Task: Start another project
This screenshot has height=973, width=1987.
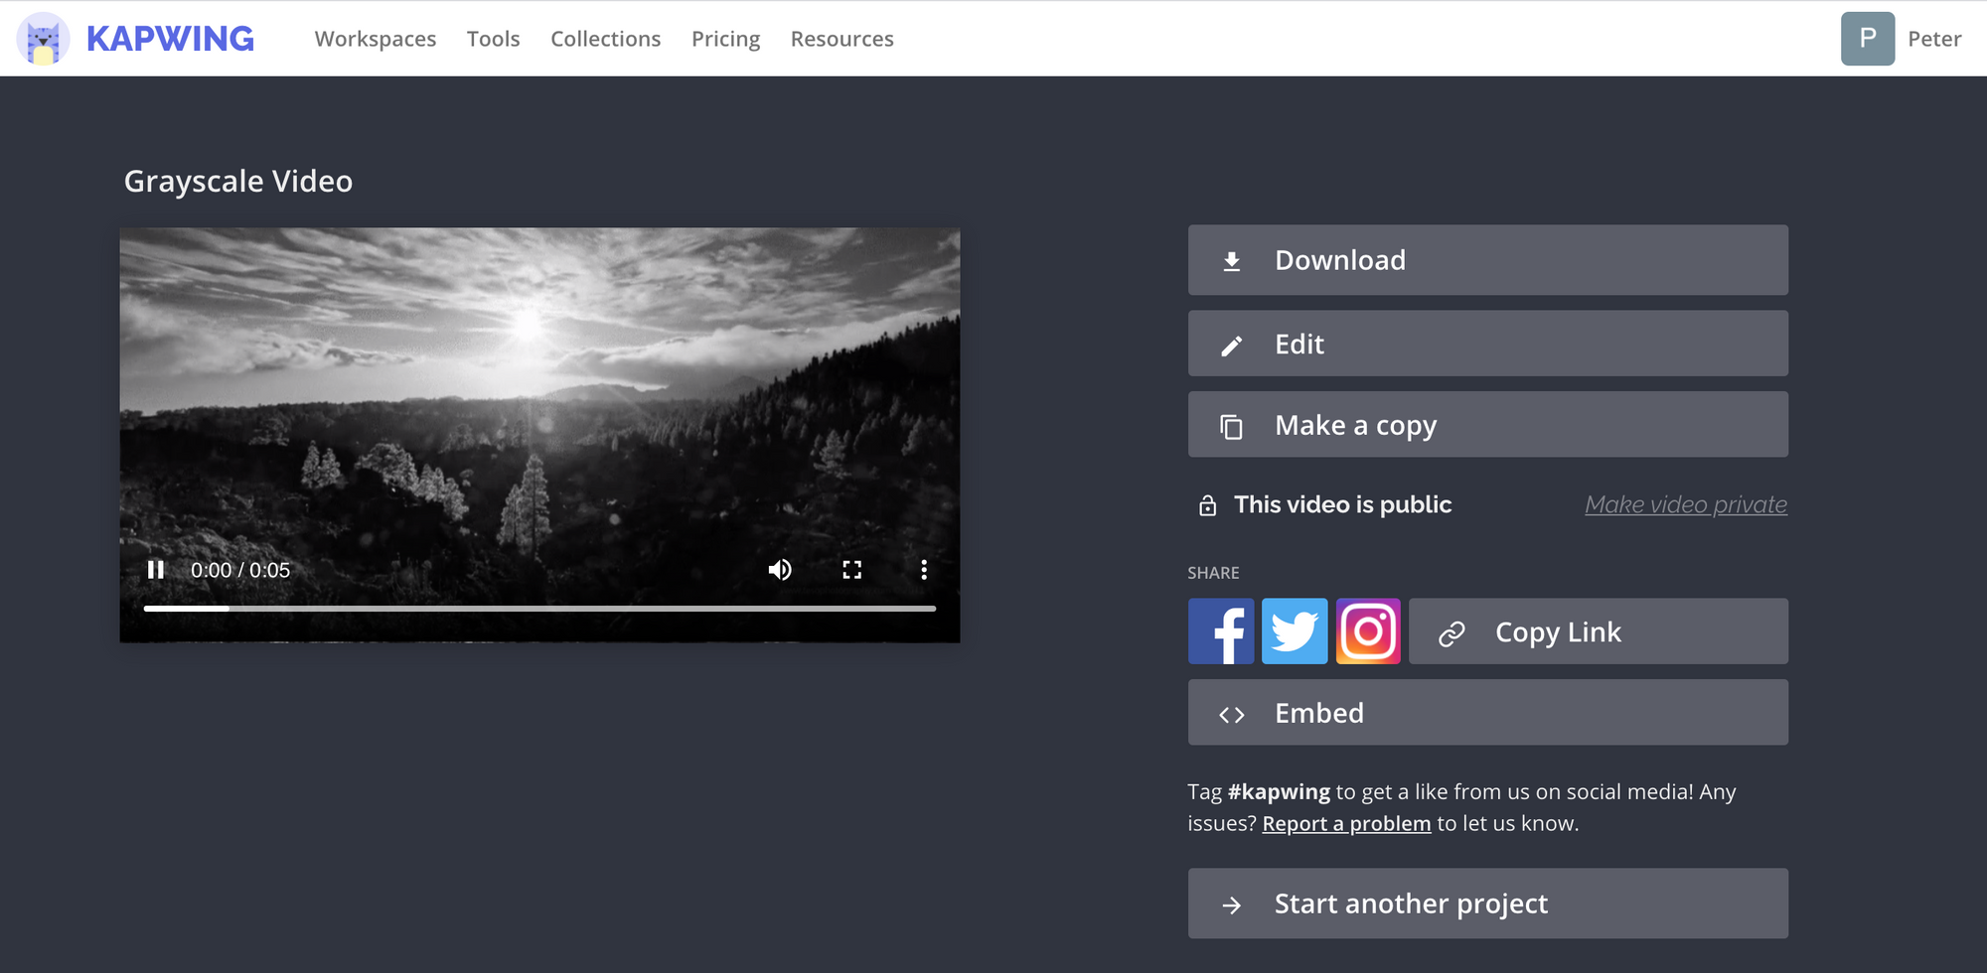Action: coord(1487,903)
